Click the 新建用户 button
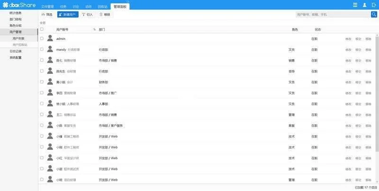Image resolution: width=379 pixels, height=191 pixels. (x=67, y=15)
